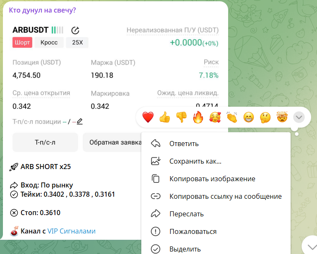React with the grinning face emoji
This screenshot has width=317, height=254.
249,117
